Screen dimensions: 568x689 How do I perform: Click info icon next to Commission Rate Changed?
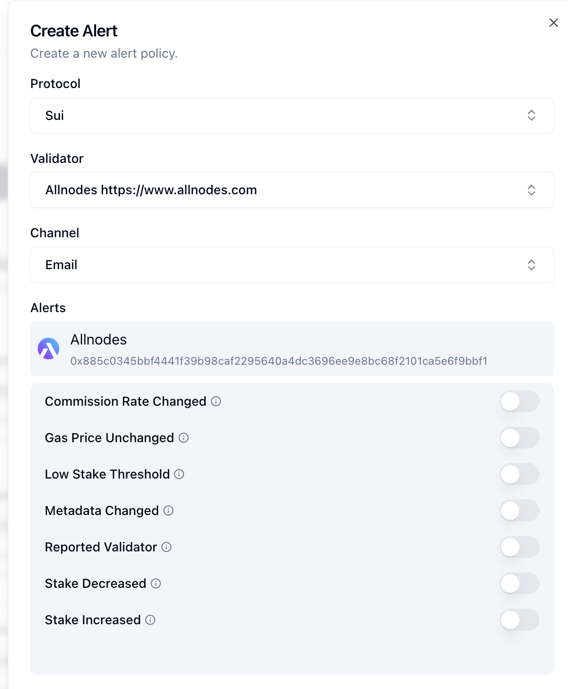coord(216,401)
